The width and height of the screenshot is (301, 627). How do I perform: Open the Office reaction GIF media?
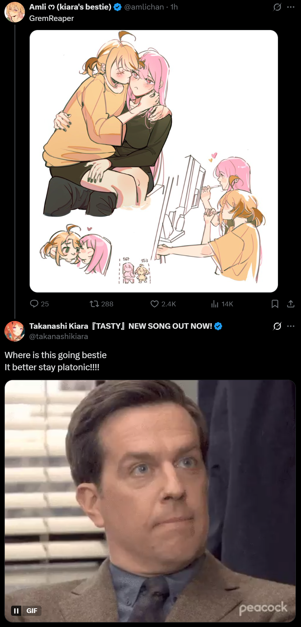[150, 501]
